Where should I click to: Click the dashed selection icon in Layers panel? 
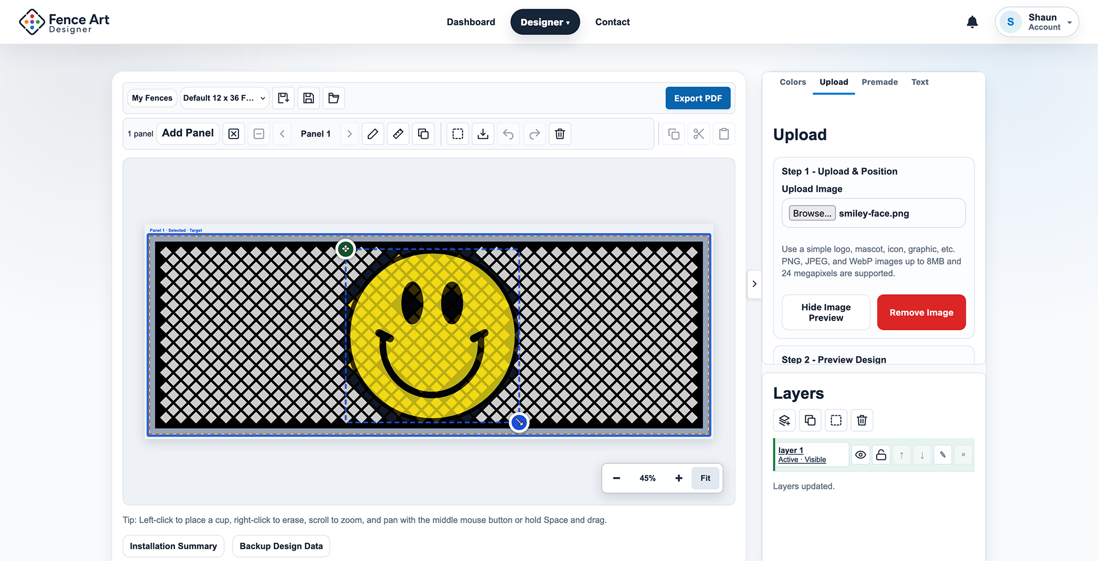point(836,420)
